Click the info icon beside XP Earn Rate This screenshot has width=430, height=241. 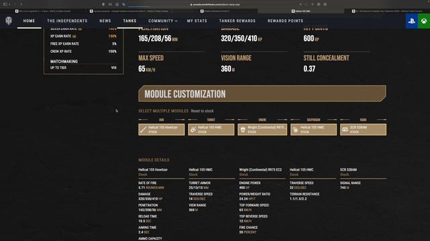75,36
